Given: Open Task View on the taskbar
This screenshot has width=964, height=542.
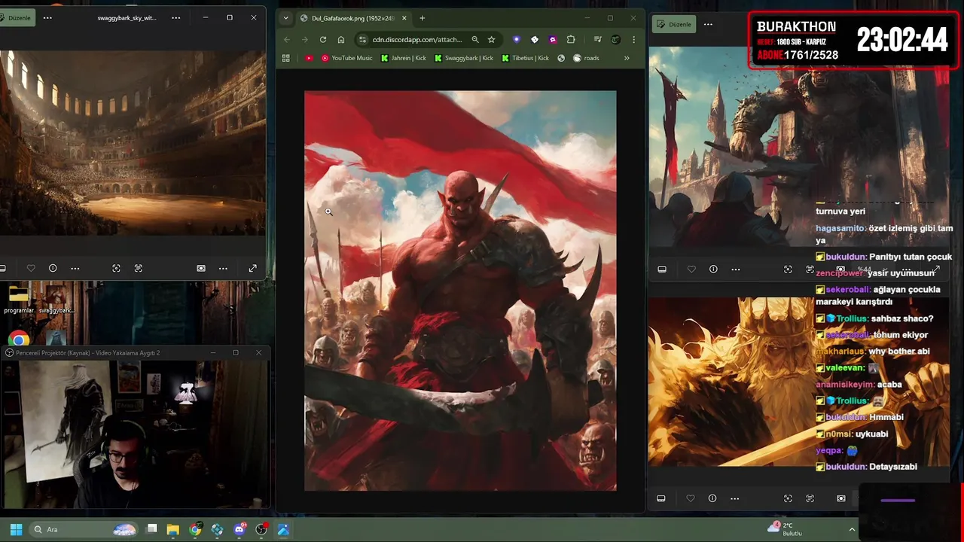Looking at the screenshot, I should (x=151, y=529).
